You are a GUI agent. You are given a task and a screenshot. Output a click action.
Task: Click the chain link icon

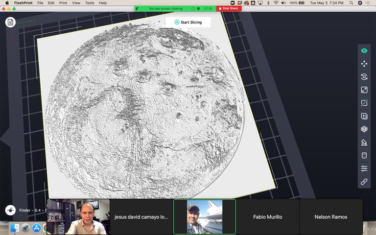[x=364, y=182]
